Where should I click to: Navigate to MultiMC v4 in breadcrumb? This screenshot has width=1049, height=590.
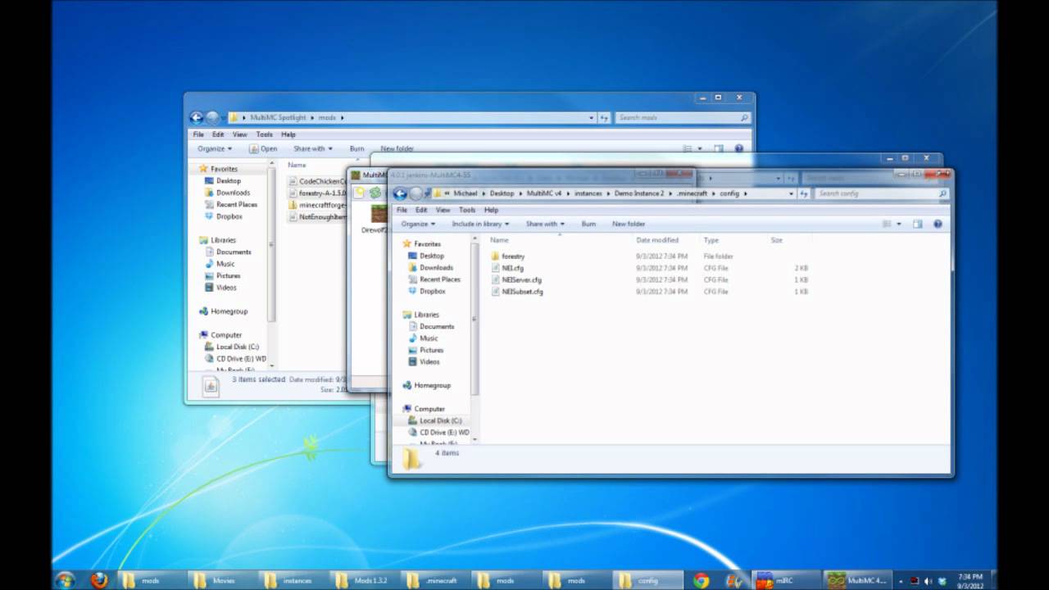544,194
